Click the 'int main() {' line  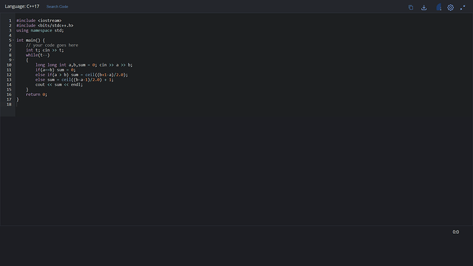pyautogui.click(x=30, y=40)
